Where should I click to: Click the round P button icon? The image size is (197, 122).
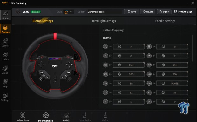coord(149,102)
